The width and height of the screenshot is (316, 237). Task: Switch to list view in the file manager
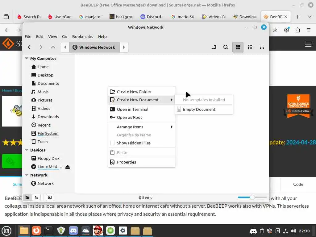point(250,47)
